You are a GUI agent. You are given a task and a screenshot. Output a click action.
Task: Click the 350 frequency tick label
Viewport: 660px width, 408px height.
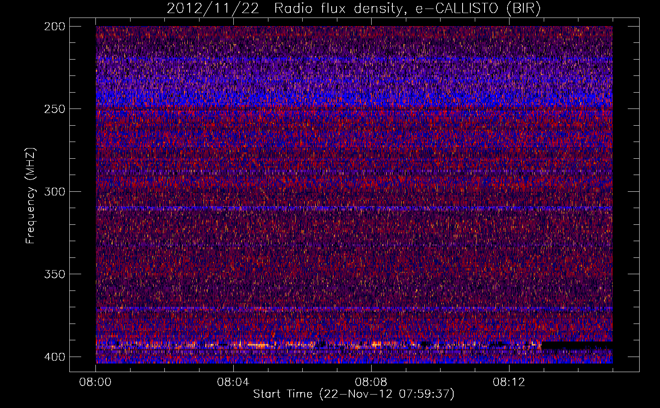tap(54, 274)
